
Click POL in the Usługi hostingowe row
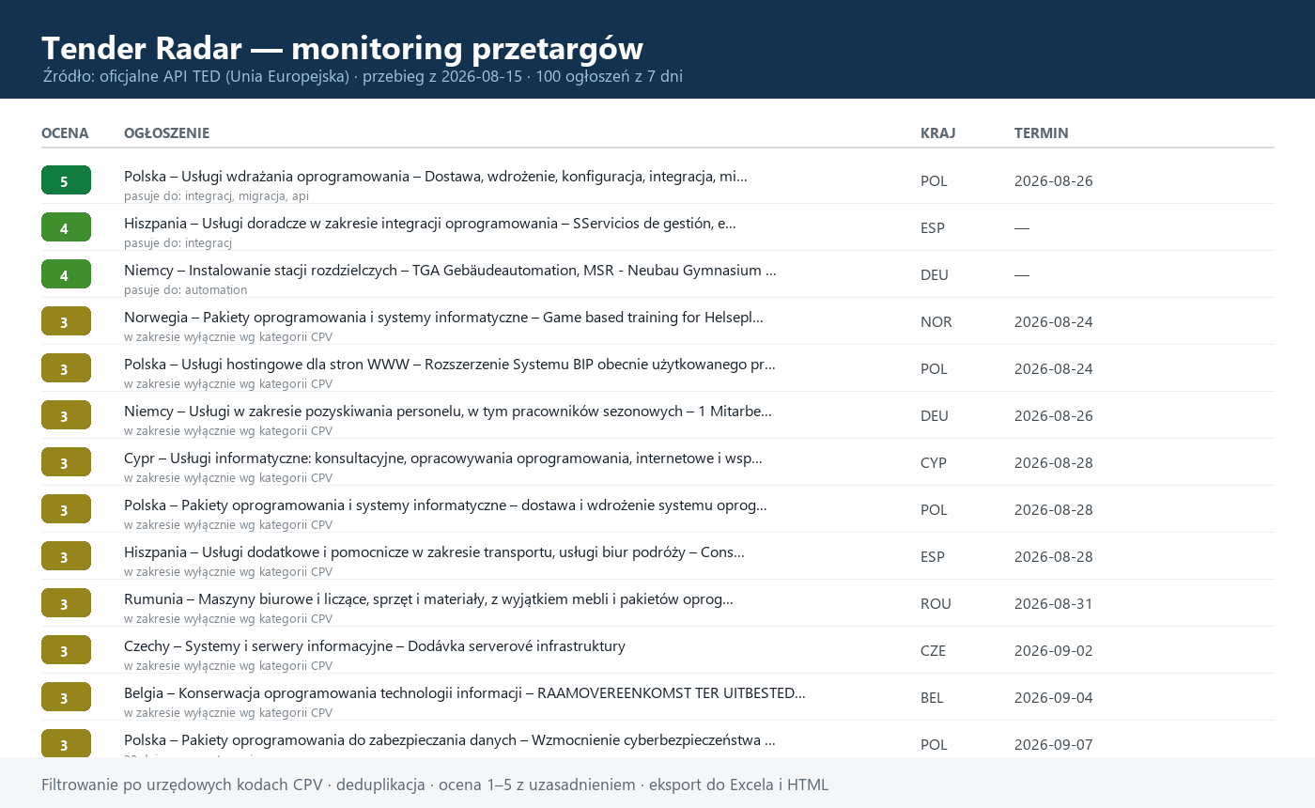[x=934, y=369]
